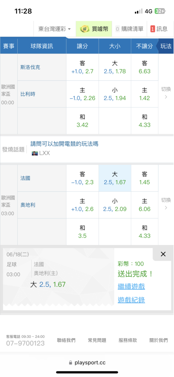Select the 和 3.42 draw option
Image resolution: width=174 pixels, height=377 pixels.
click(x=82, y=121)
